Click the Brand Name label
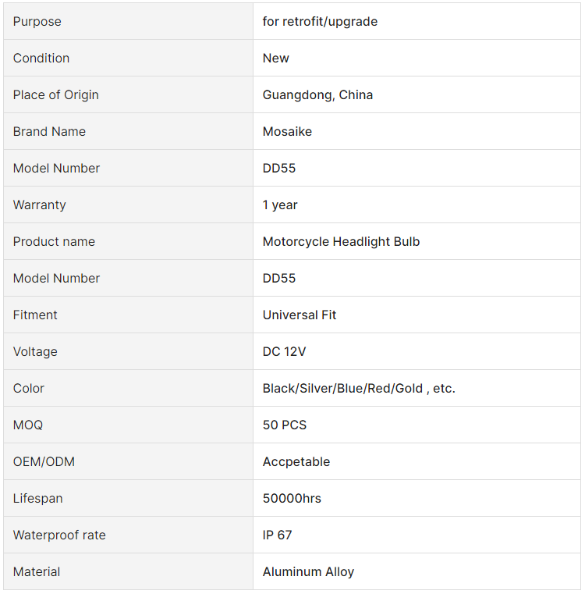 click(49, 131)
